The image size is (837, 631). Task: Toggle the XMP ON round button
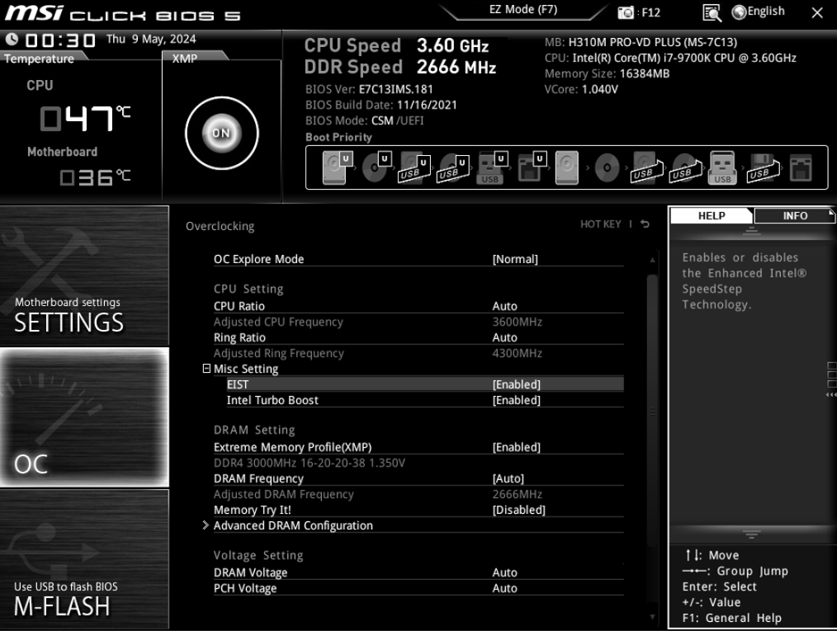221,133
